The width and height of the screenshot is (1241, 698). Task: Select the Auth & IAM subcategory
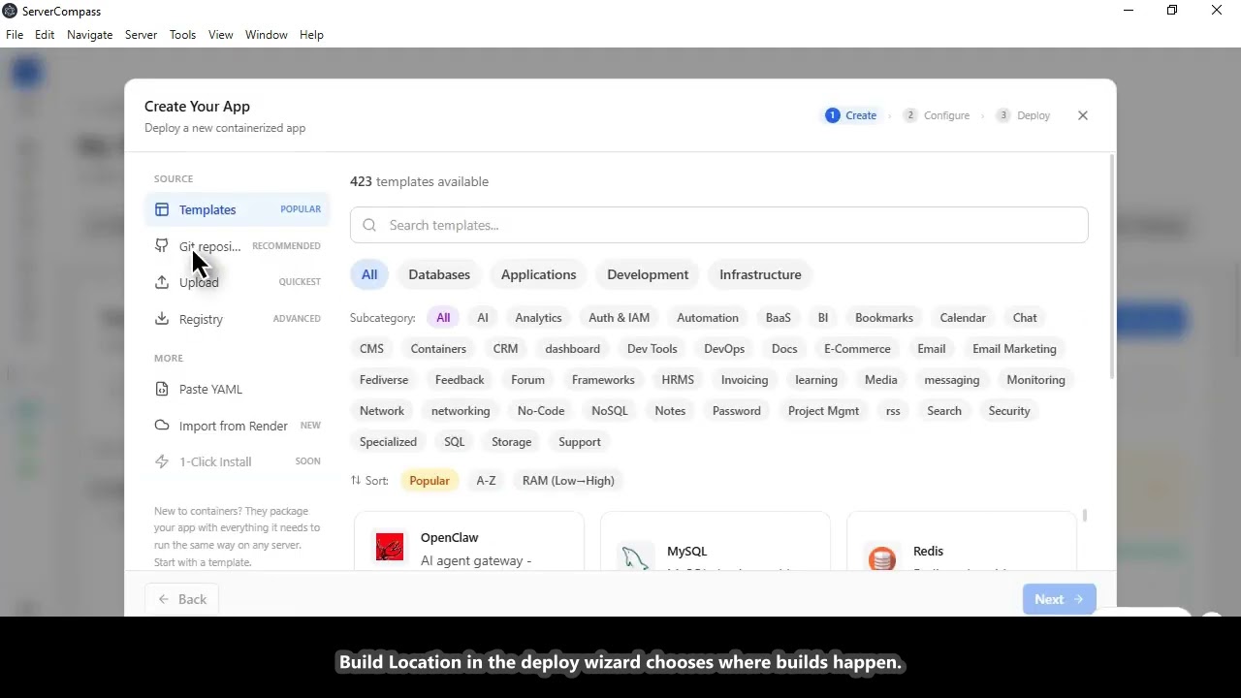tap(619, 318)
